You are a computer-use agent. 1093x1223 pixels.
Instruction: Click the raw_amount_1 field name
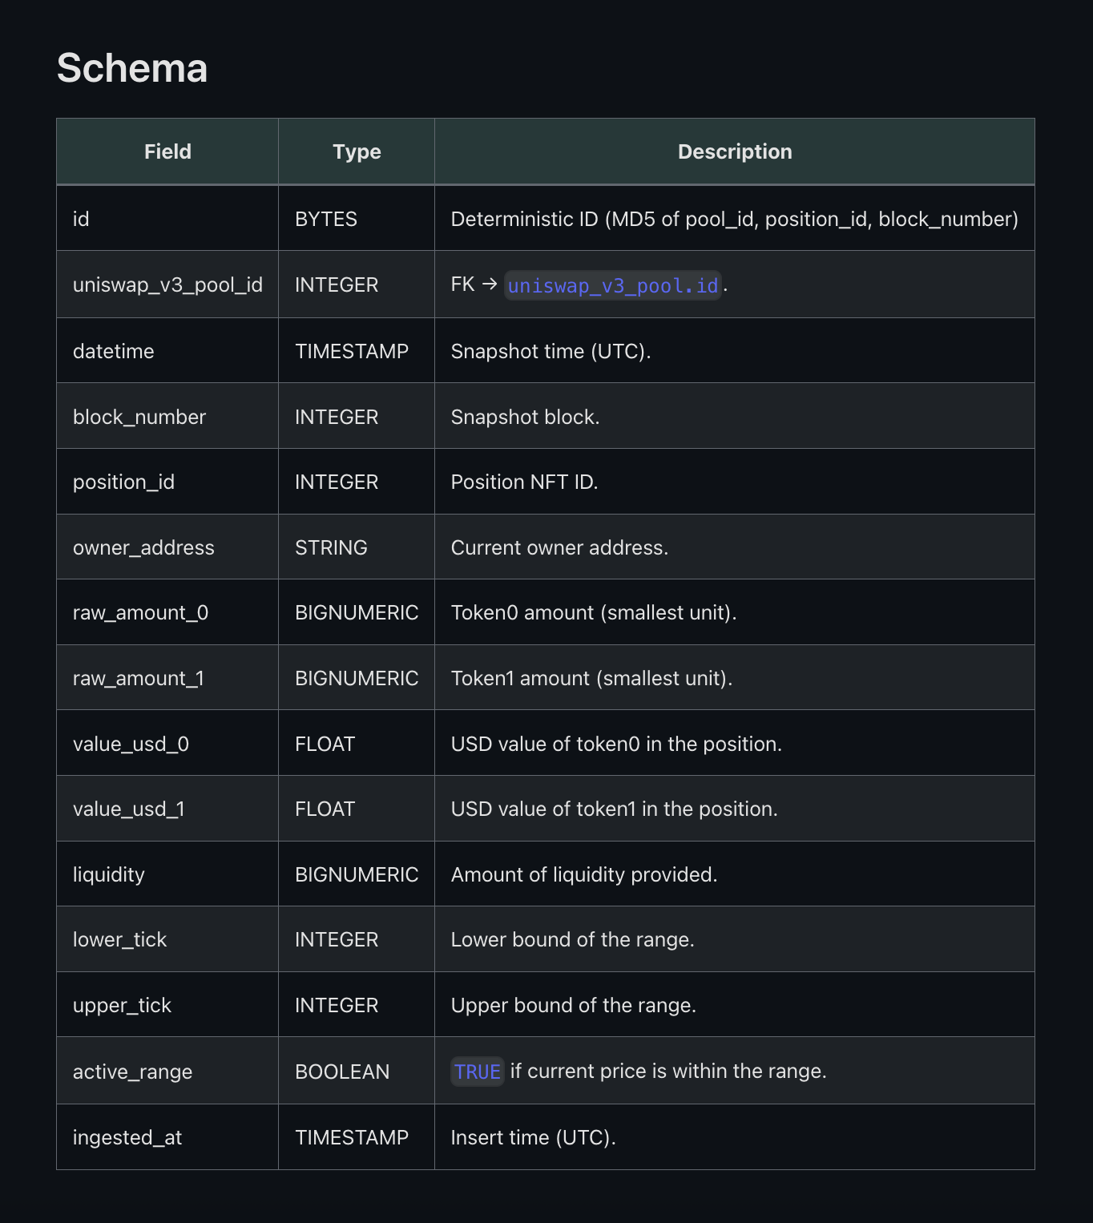(139, 678)
